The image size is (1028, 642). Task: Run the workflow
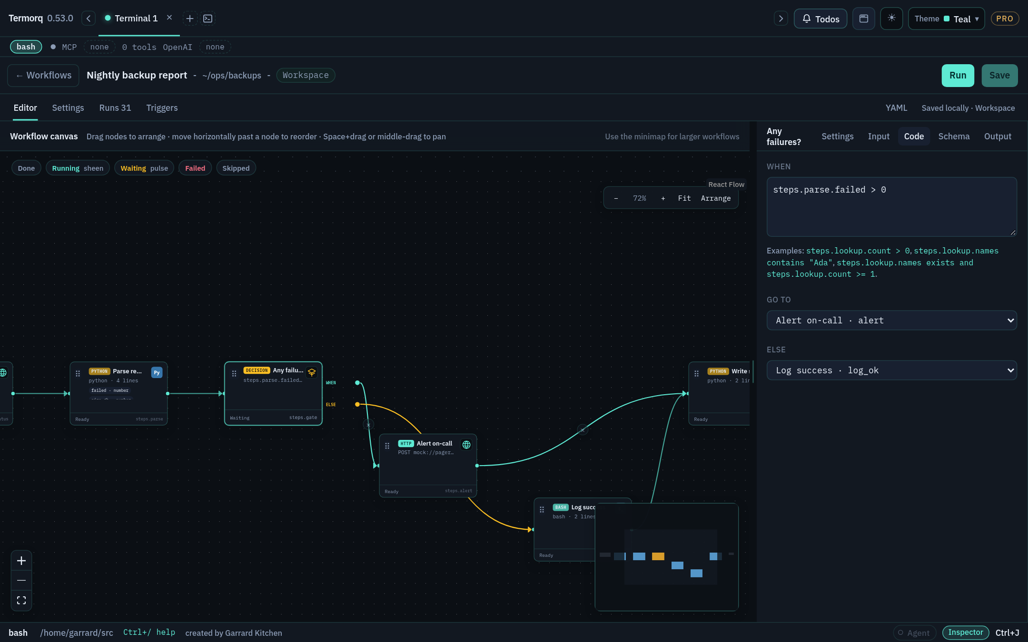click(958, 75)
